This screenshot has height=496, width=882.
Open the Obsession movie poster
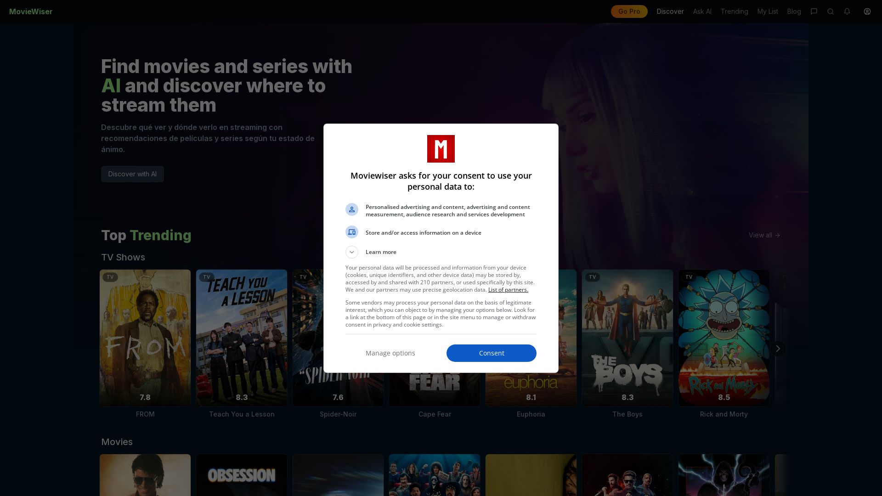tap(242, 475)
